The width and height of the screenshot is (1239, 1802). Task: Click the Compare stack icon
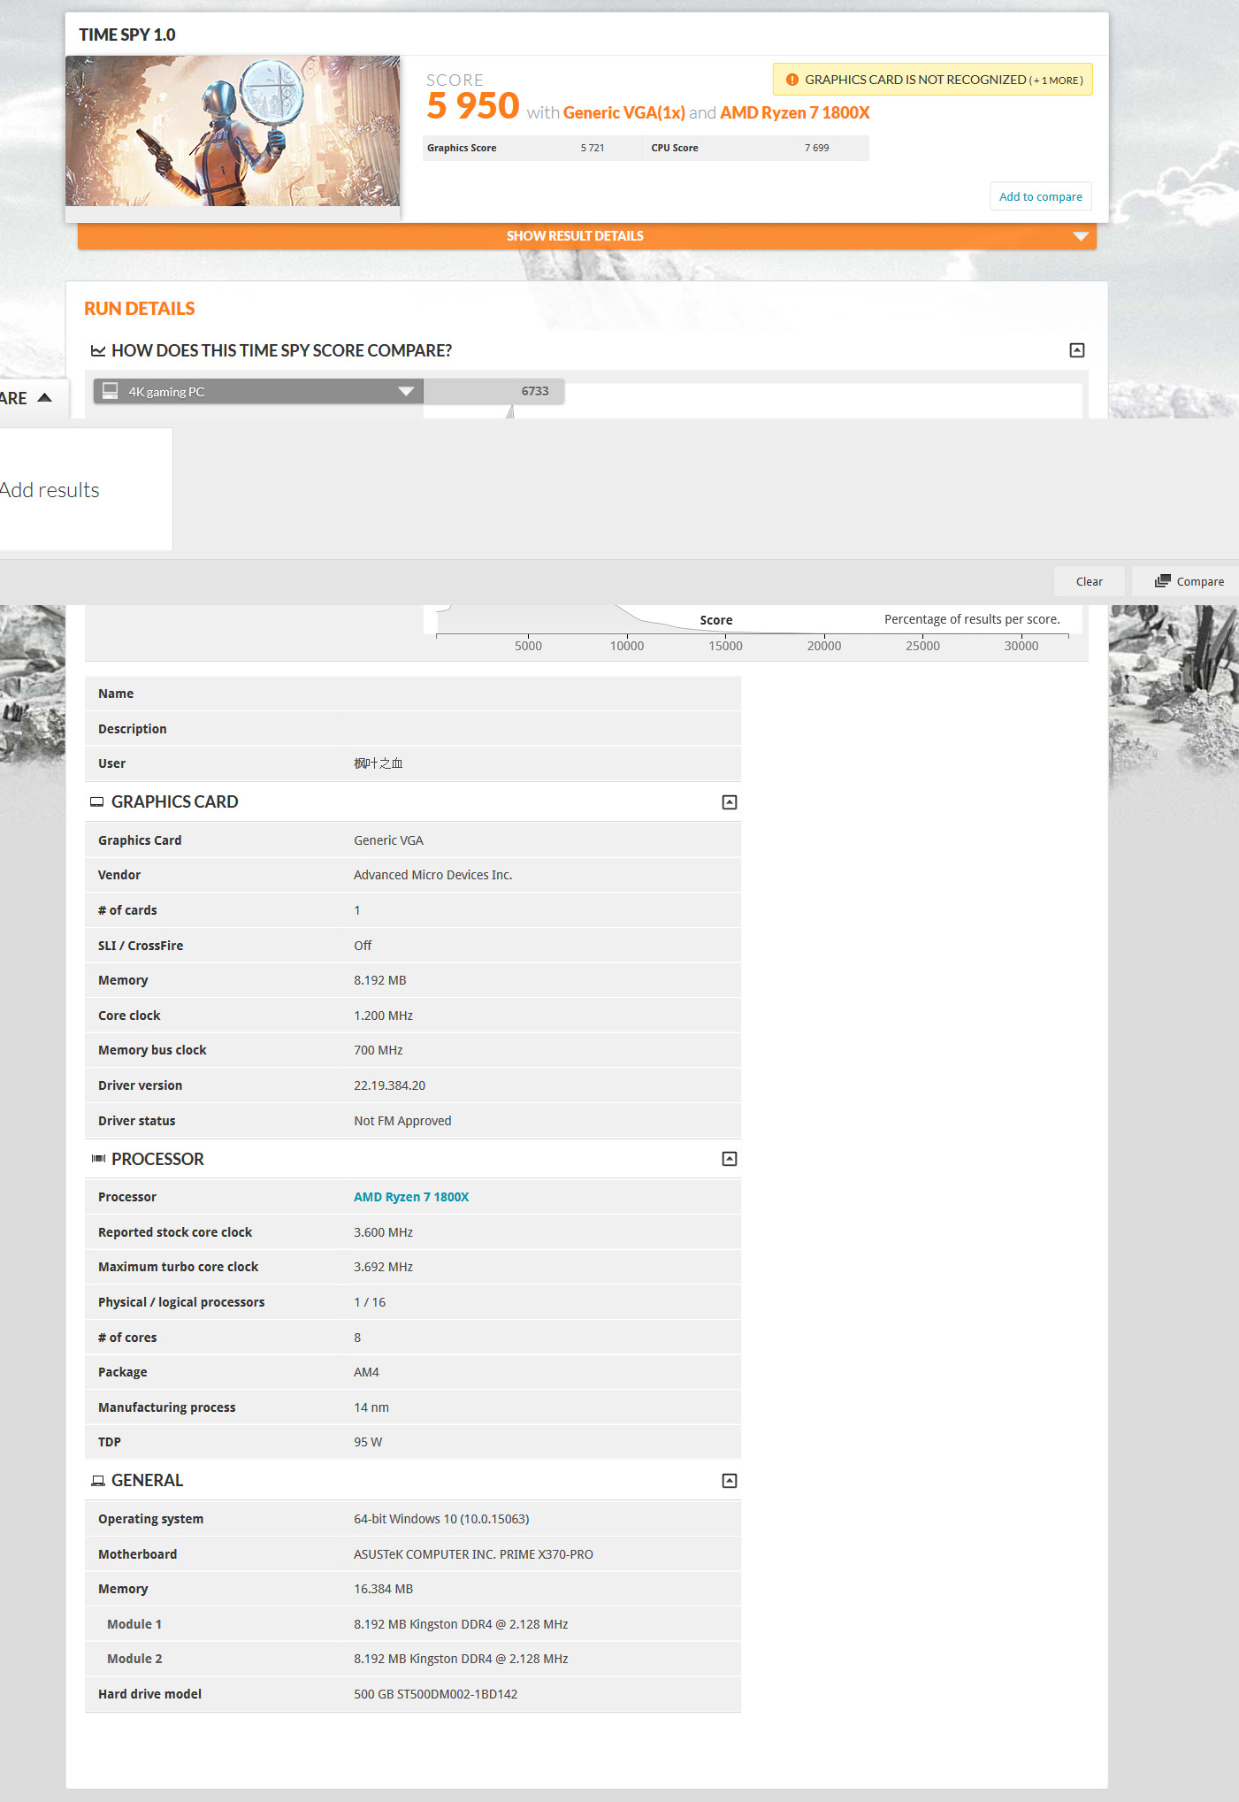pyautogui.click(x=1162, y=581)
